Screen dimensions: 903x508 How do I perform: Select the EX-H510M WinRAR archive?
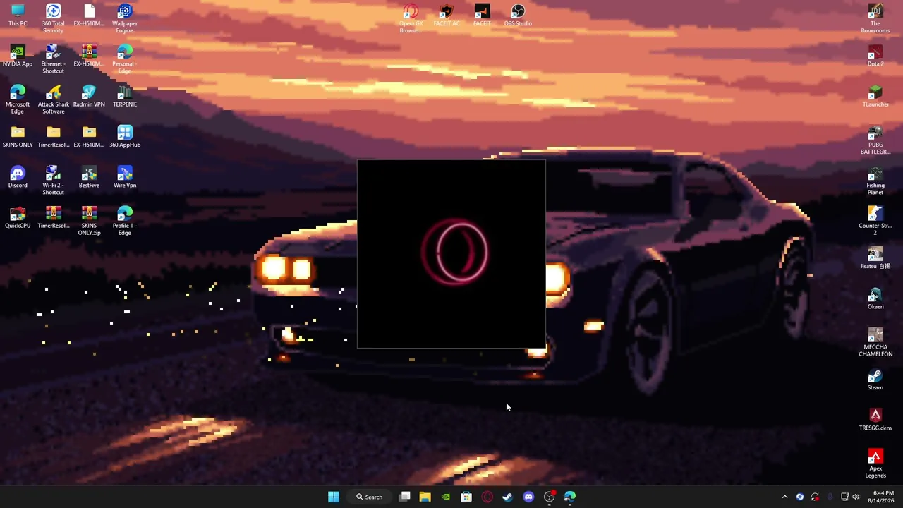click(89, 56)
